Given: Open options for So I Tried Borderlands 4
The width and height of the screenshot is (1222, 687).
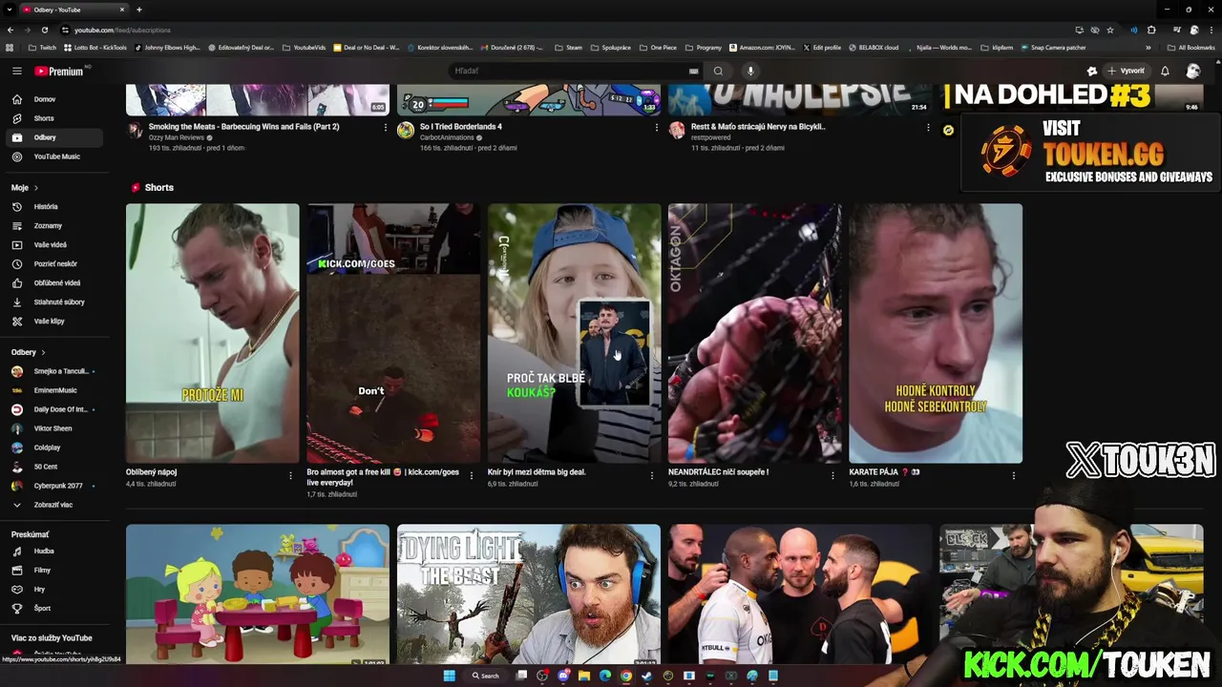Looking at the screenshot, I should coord(657,128).
